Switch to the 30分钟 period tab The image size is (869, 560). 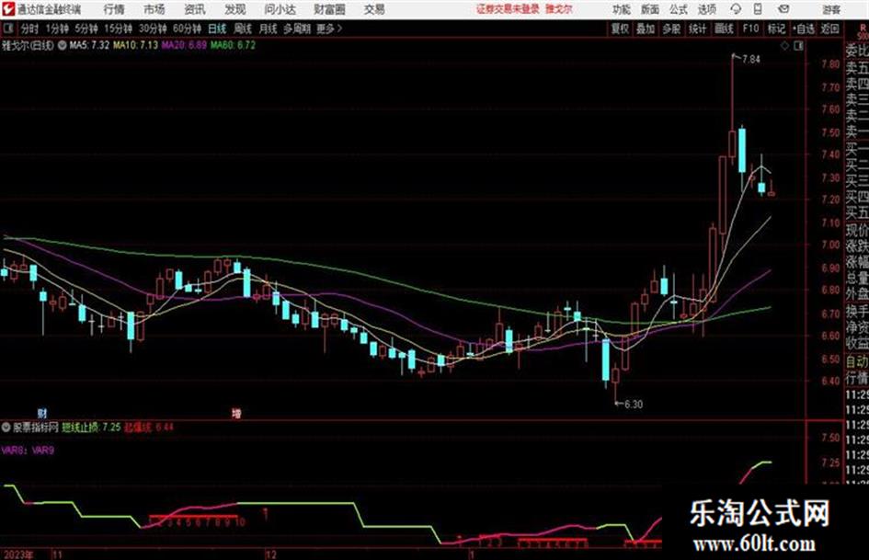pyautogui.click(x=153, y=29)
